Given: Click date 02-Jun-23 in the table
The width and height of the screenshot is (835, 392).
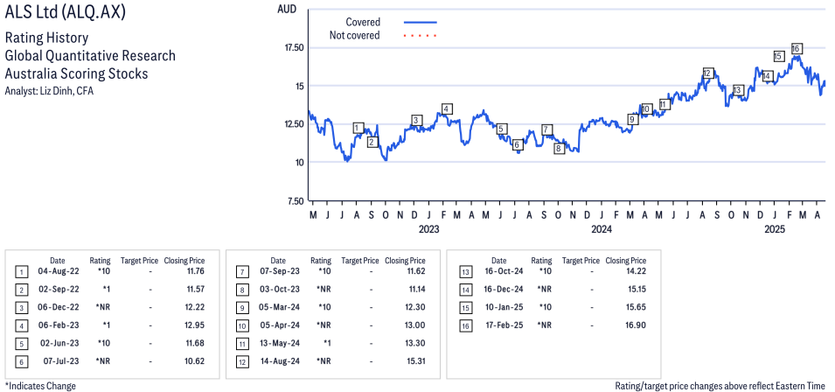Looking at the screenshot, I should pos(59,344).
